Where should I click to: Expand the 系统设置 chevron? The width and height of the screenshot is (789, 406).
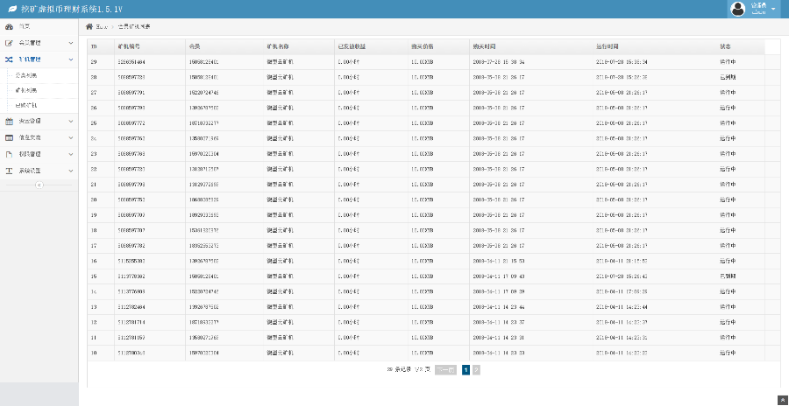[71, 171]
